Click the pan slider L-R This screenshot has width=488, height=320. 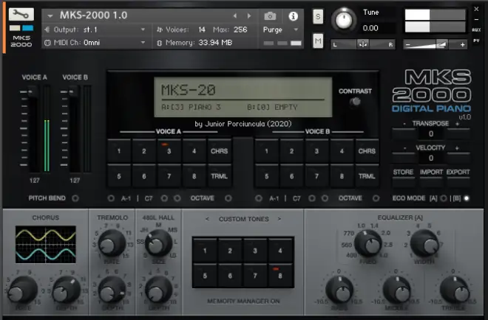(363, 44)
